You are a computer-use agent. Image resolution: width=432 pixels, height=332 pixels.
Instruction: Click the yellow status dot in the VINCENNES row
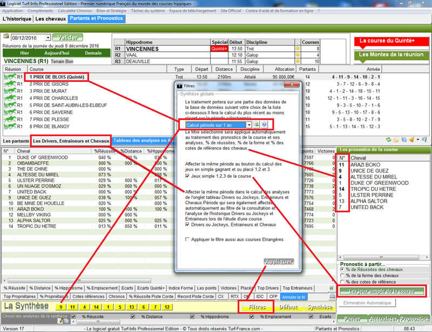297,49
